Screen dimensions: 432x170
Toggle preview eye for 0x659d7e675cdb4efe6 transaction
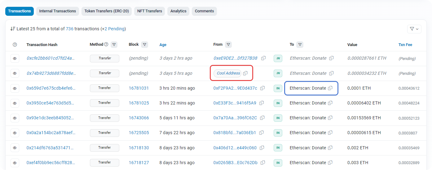[15, 88]
